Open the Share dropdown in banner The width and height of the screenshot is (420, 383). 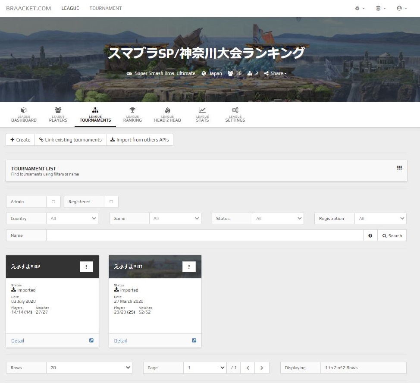click(x=276, y=73)
